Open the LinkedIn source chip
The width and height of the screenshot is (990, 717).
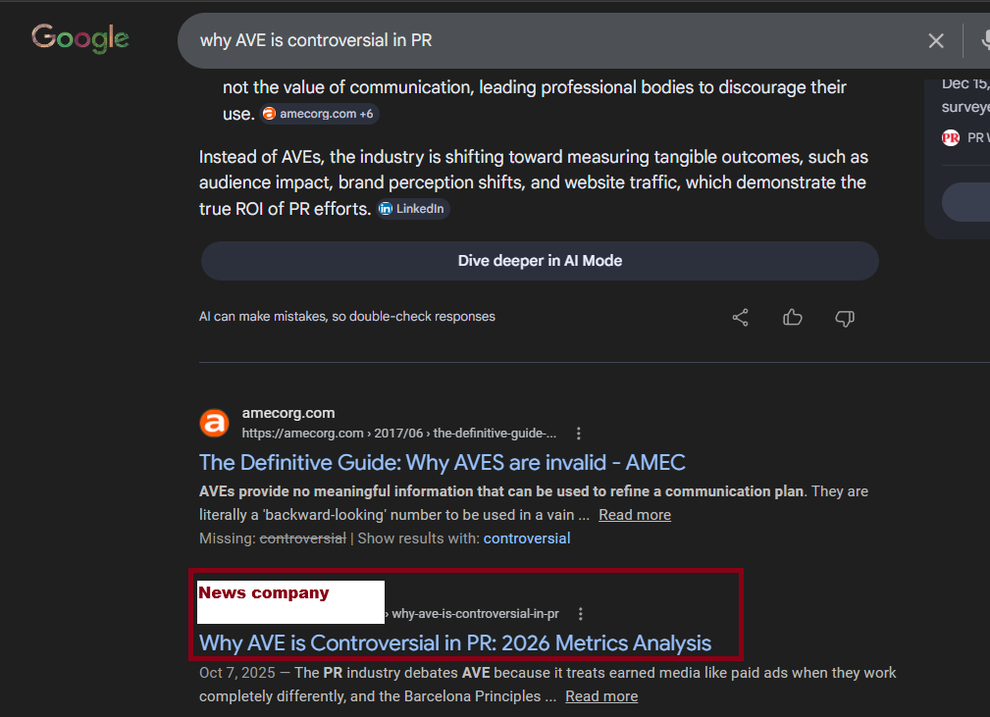coord(412,209)
